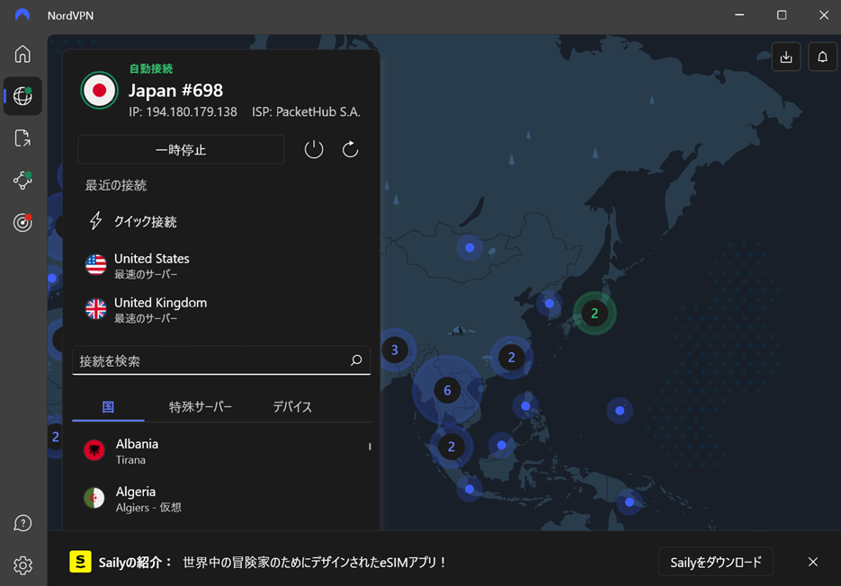Select the map cluster marker labeled 3

tap(395, 351)
